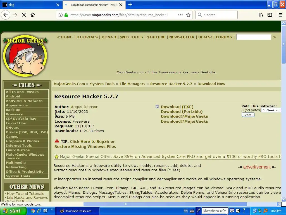Screen dimensions: 286x215
Task: Click the green secure connection padlock
Action: [66, 15]
